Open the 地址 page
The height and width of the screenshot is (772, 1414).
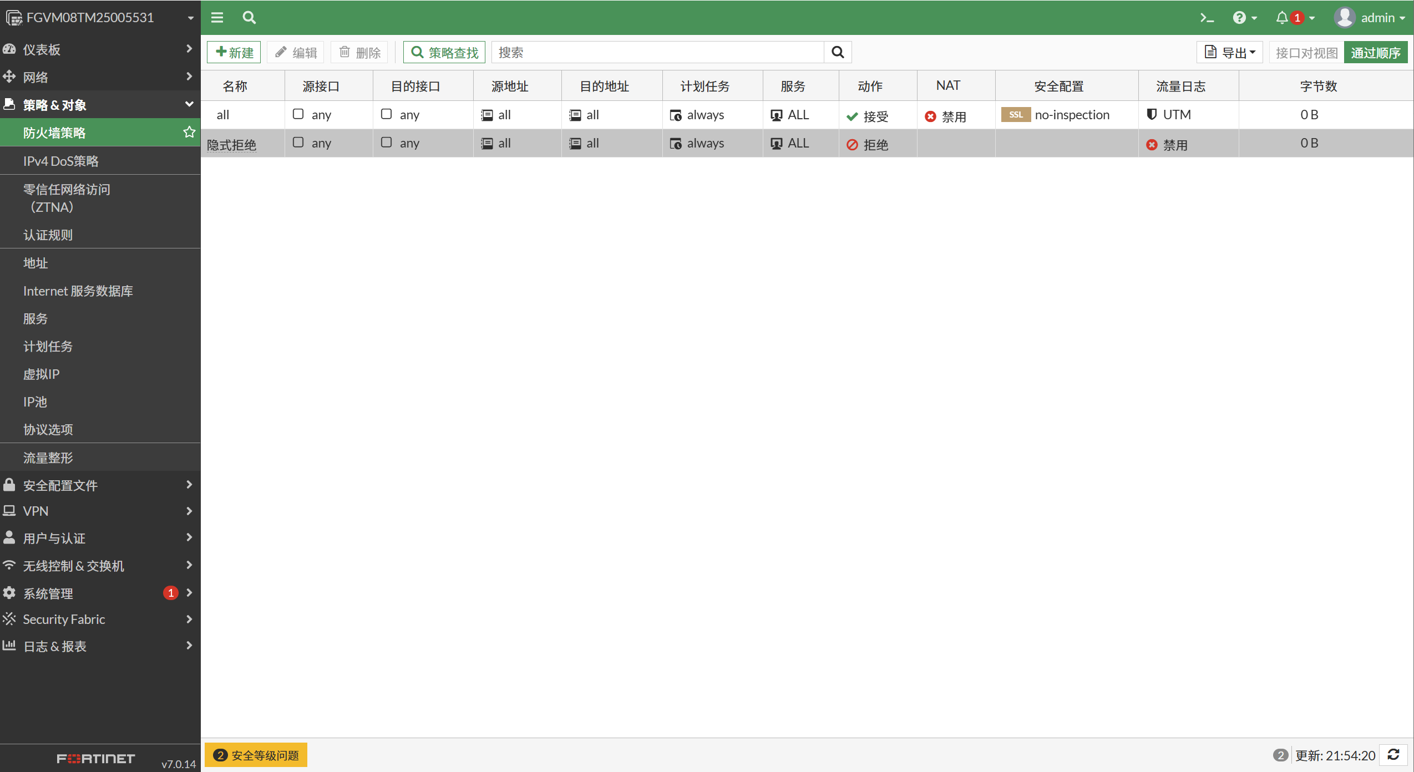coord(100,263)
